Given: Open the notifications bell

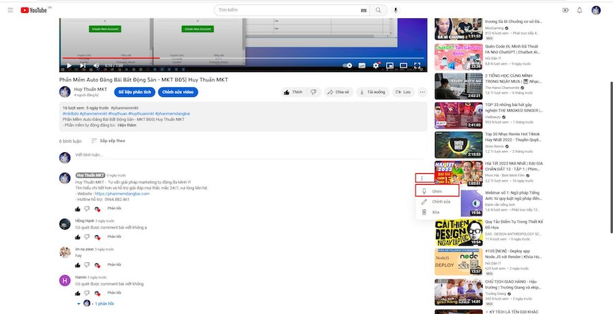Looking at the screenshot, I should pyautogui.click(x=580, y=10).
